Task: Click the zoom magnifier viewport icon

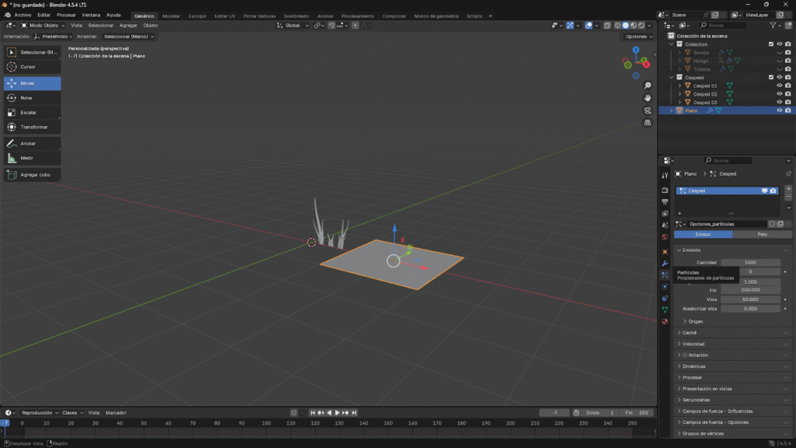Action: click(648, 86)
